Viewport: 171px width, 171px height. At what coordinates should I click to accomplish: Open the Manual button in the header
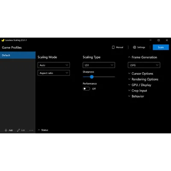coord(118,47)
